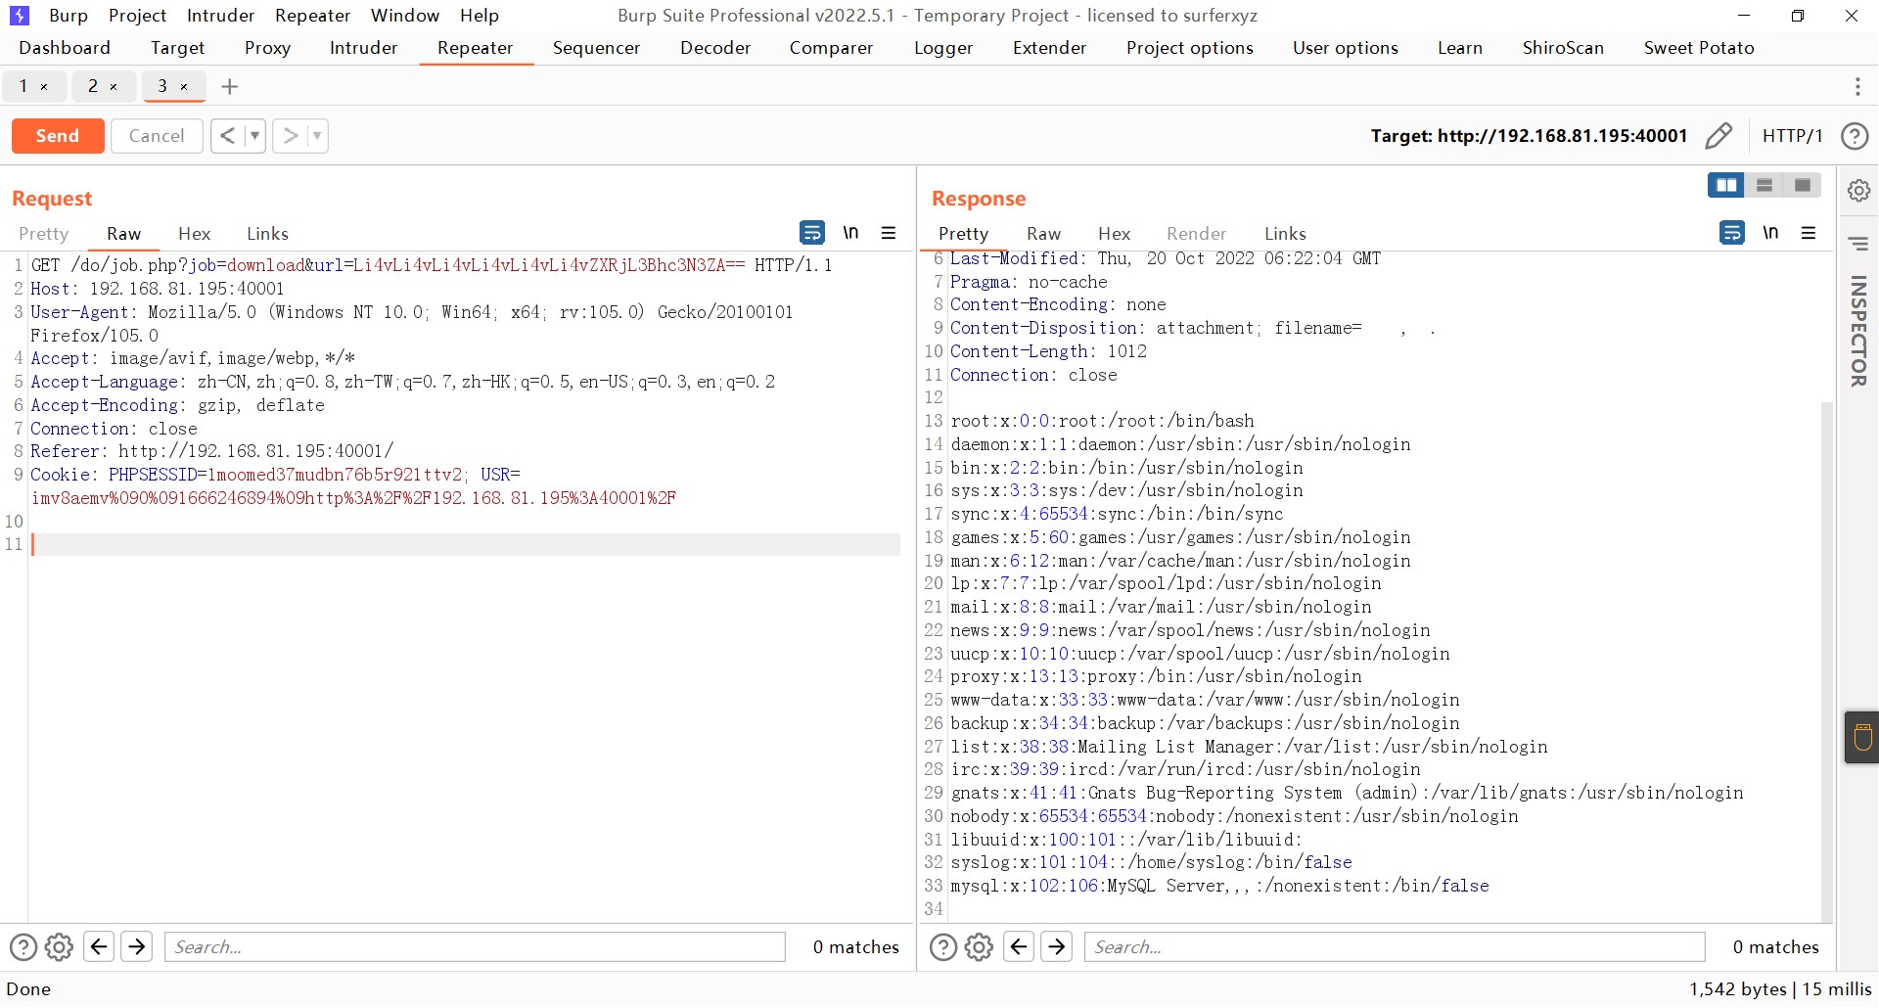Screen dimensions: 1879x1008
Task: Open the Decoder tab
Action: [715, 48]
